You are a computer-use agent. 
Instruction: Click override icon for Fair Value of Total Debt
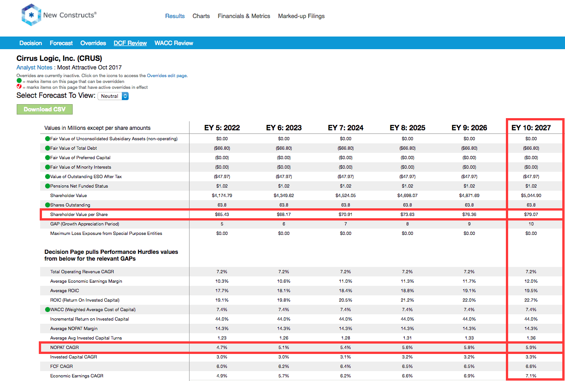coord(47,148)
